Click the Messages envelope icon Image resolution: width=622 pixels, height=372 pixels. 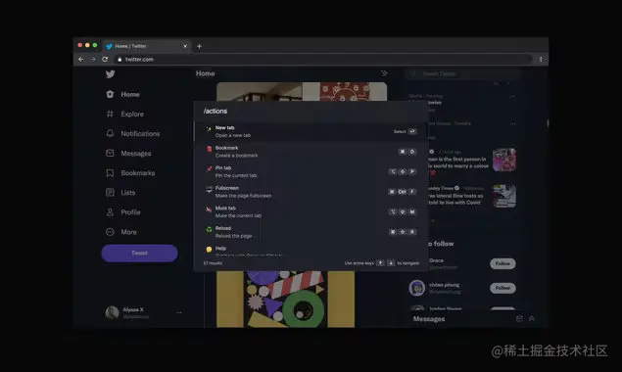[x=110, y=153]
